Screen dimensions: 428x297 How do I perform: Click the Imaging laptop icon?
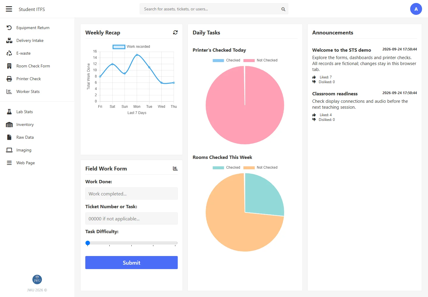(x=9, y=150)
